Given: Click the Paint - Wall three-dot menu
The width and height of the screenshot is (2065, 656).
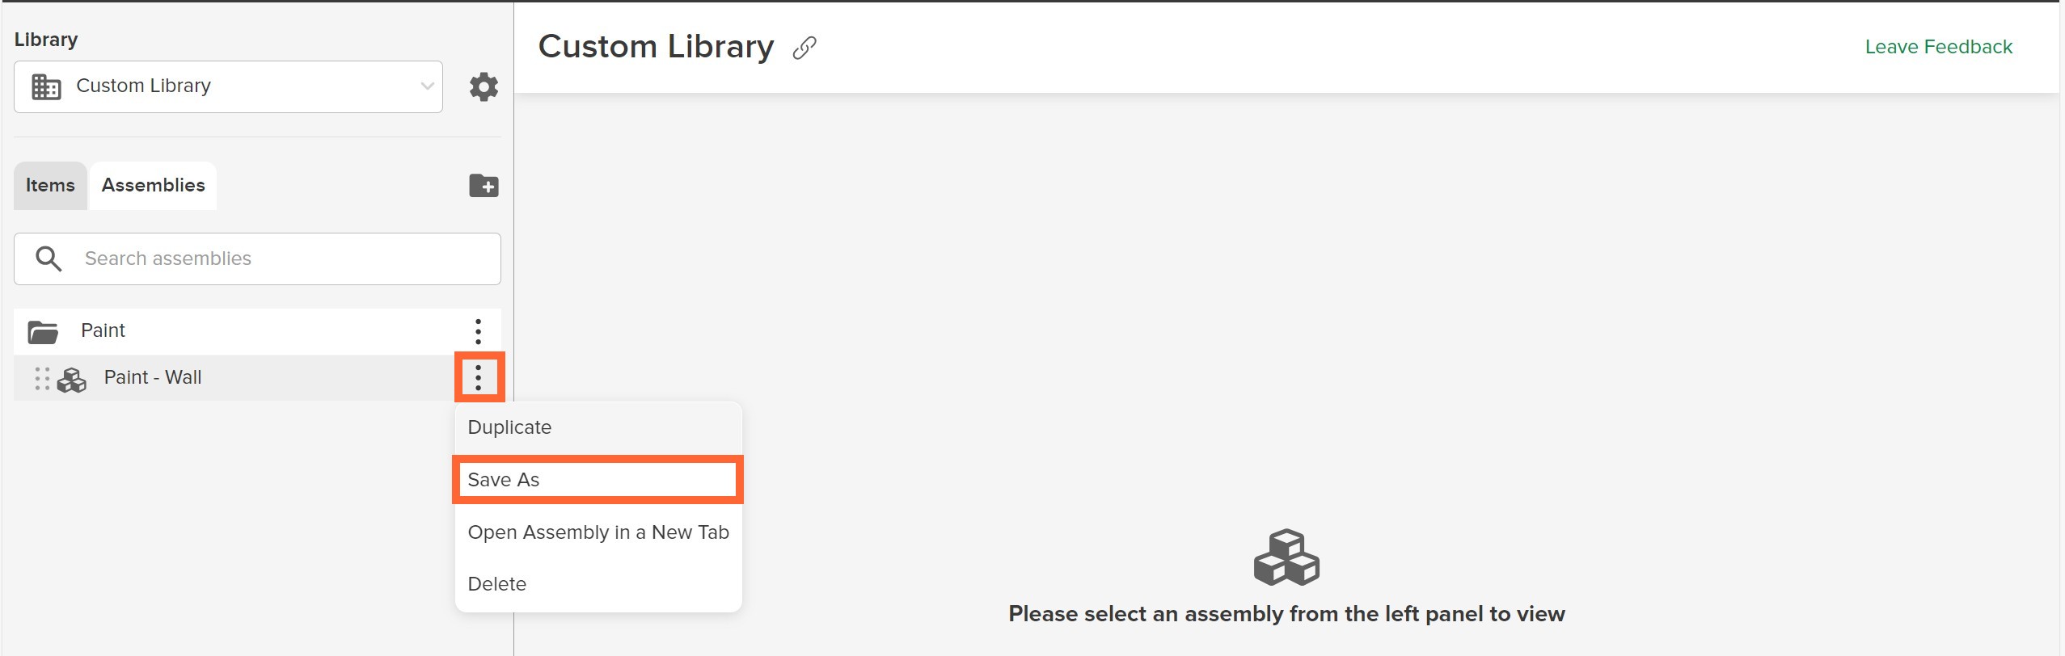Looking at the screenshot, I should click(479, 377).
